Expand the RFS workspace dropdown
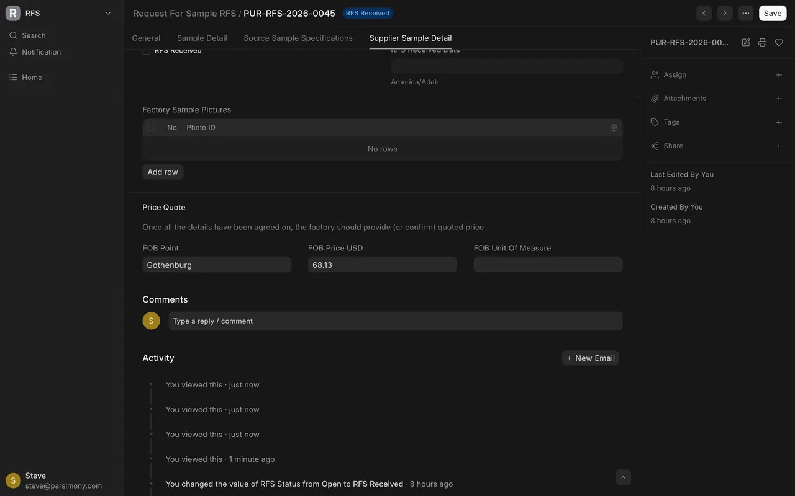 (108, 13)
